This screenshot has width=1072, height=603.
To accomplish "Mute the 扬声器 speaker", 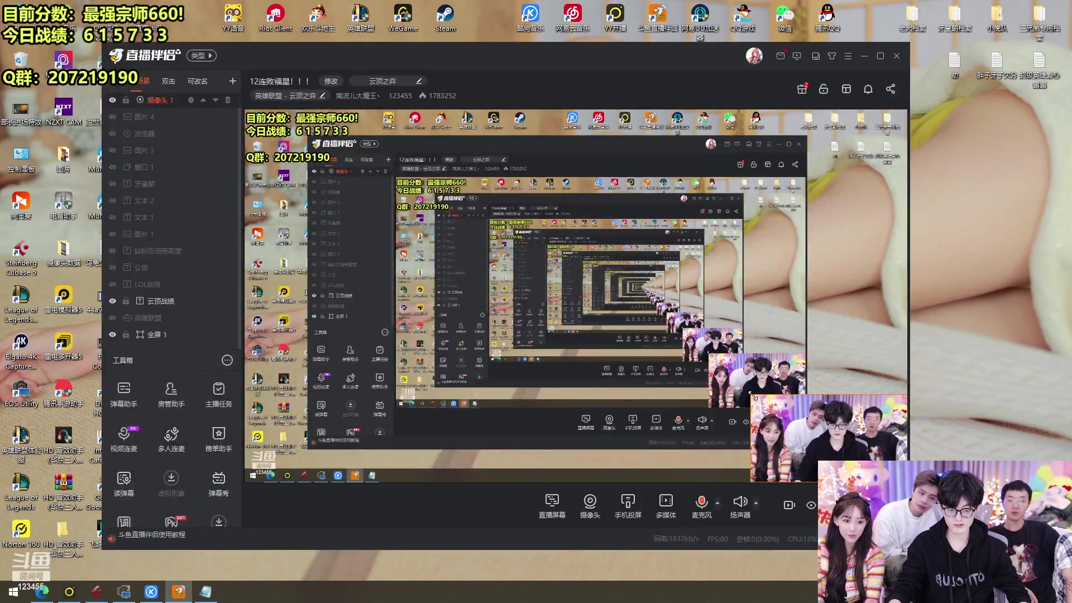I will [x=740, y=506].
